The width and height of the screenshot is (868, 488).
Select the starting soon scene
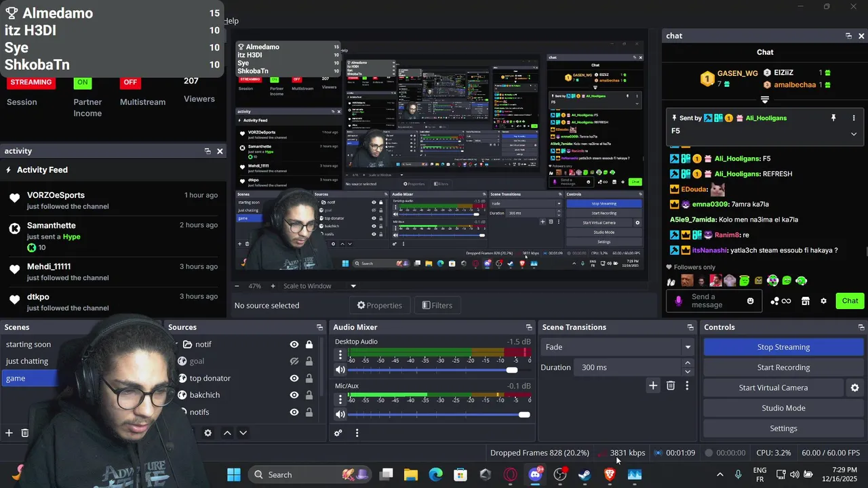[28, 344]
